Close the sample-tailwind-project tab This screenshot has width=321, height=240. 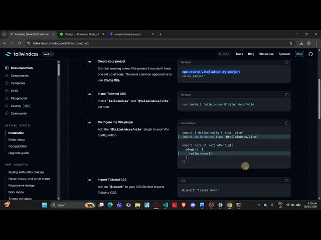[x=153, y=34]
